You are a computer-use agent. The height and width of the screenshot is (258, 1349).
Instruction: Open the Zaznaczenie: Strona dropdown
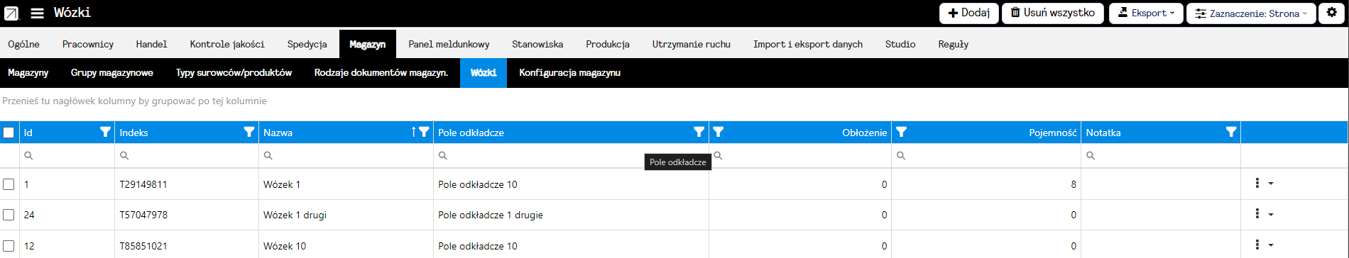[1251, 13]
